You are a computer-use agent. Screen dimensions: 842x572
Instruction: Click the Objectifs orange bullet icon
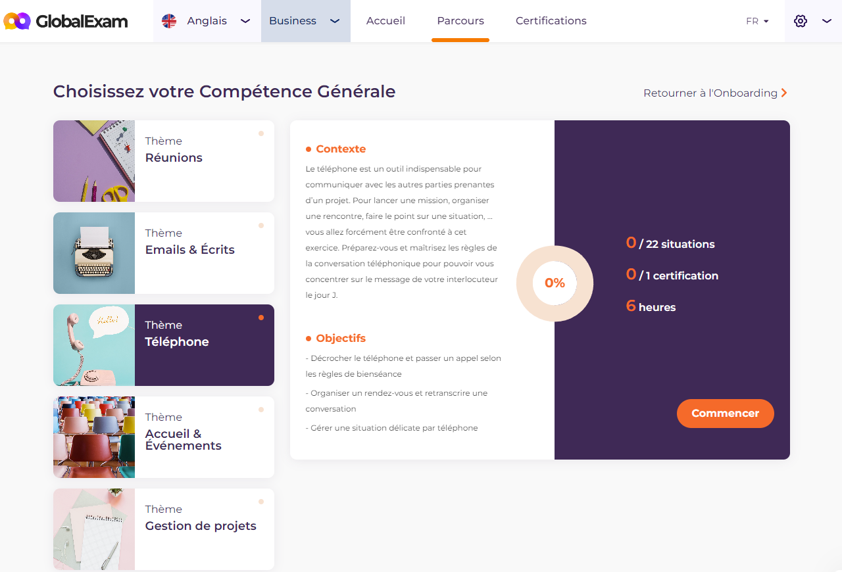[309, 339]
